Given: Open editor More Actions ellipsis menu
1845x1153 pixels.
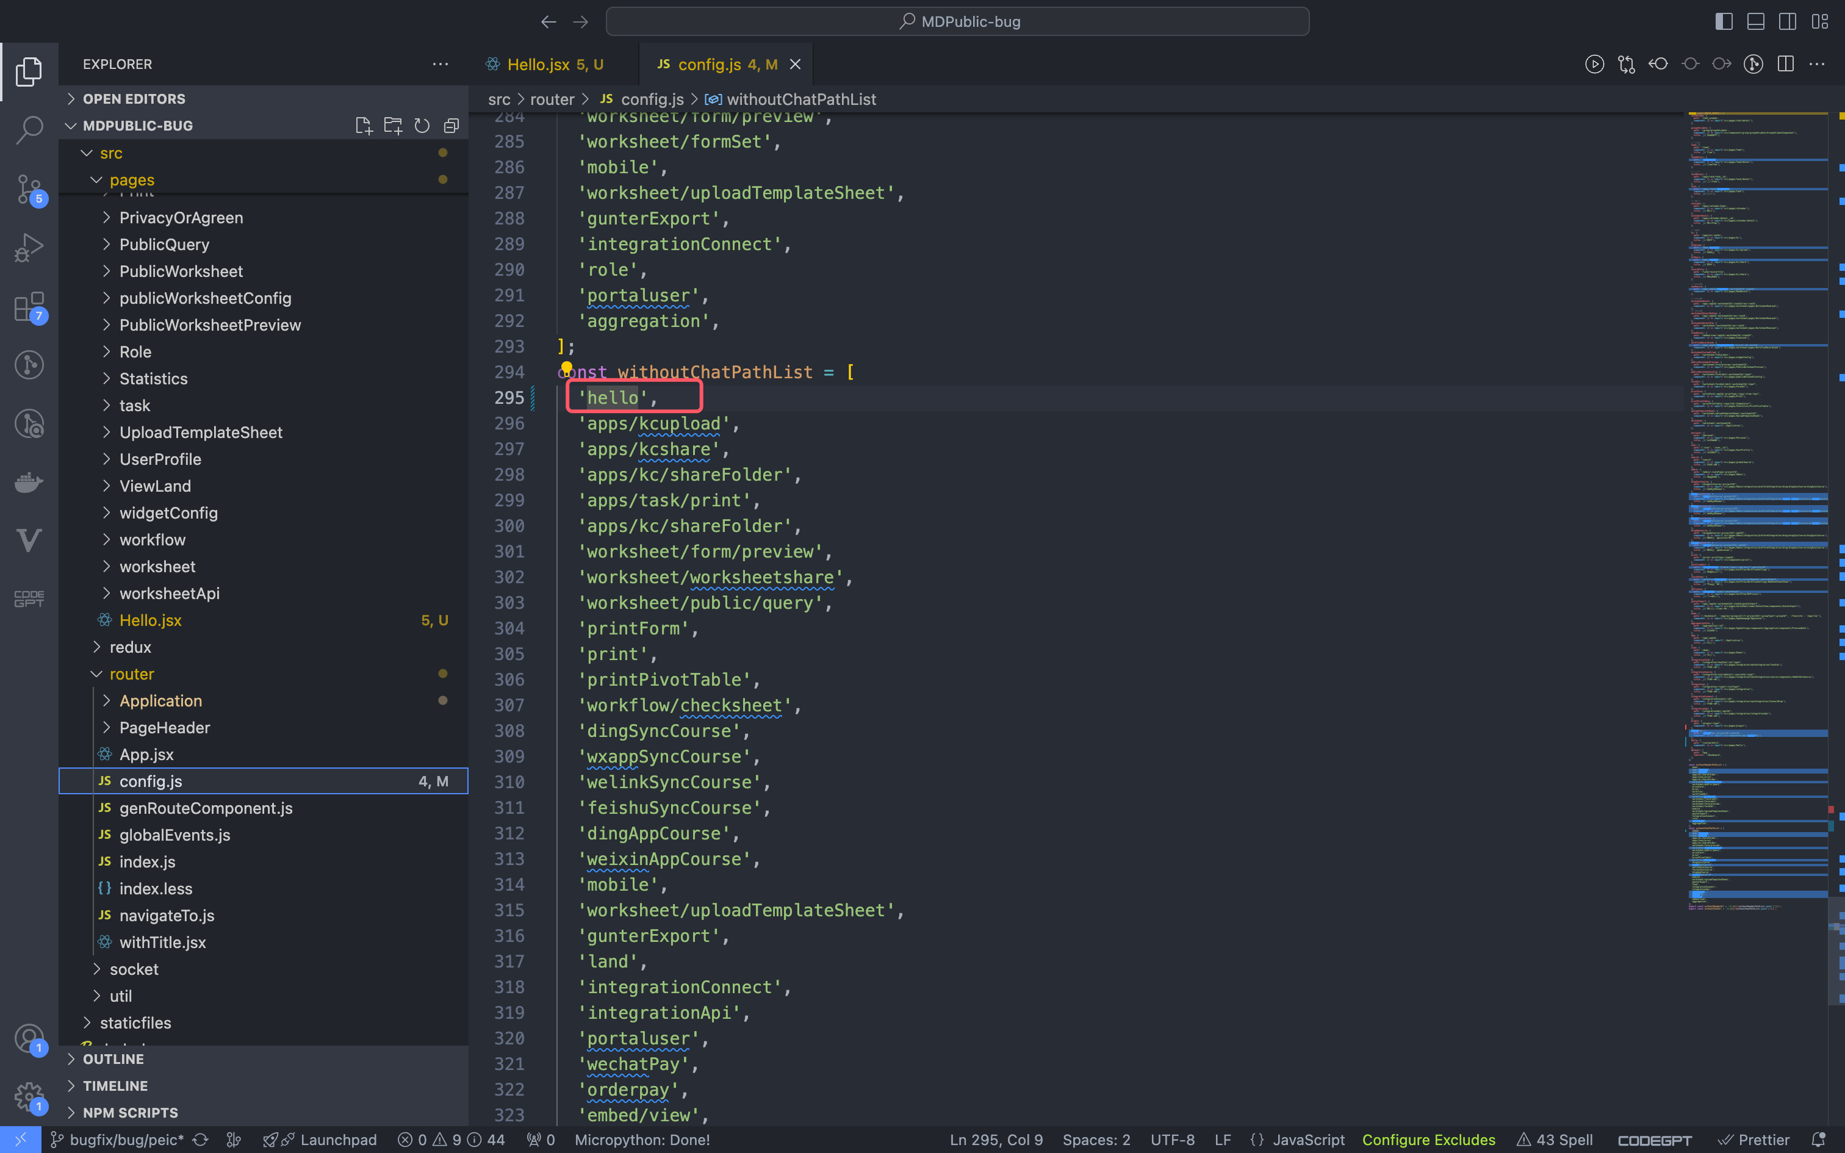Looking at the screenshot, I should click(1817, 64).
